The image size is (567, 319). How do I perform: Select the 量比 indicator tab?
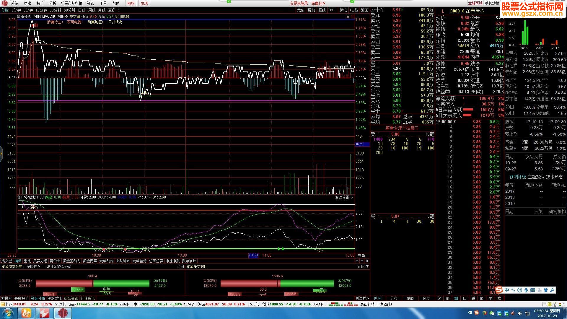27,261
